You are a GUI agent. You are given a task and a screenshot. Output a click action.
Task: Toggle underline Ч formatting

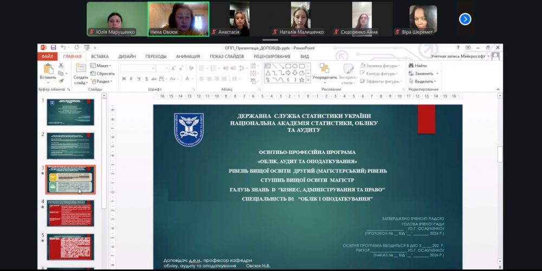pyautogui.click(x=139, y=79)
